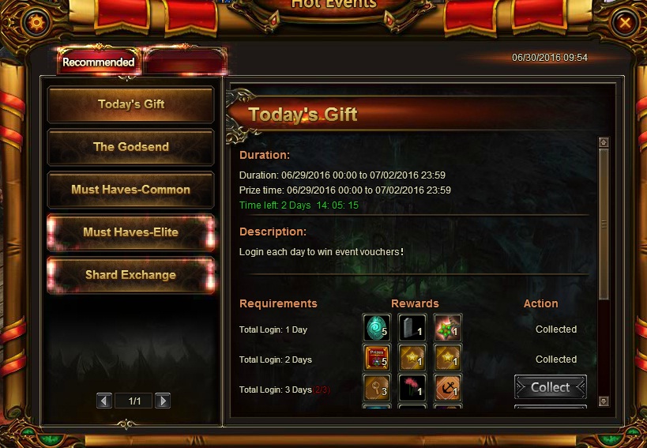This screenshot has height=448, width=647.
Task: Click the key reward icon with quantity 3
Action: 377,388
